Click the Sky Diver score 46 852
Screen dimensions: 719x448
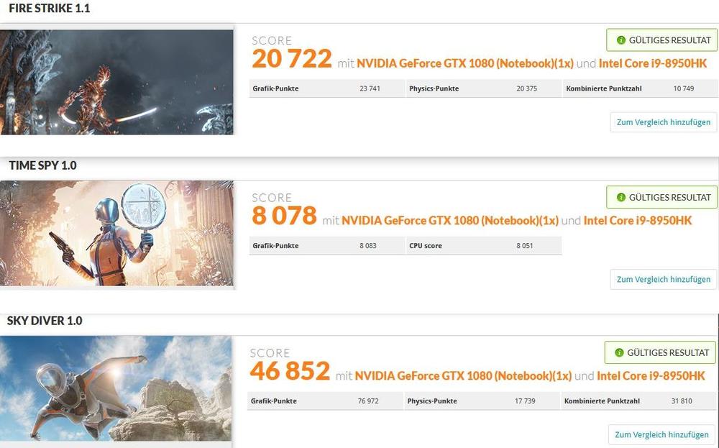click(x=290, y=372)
